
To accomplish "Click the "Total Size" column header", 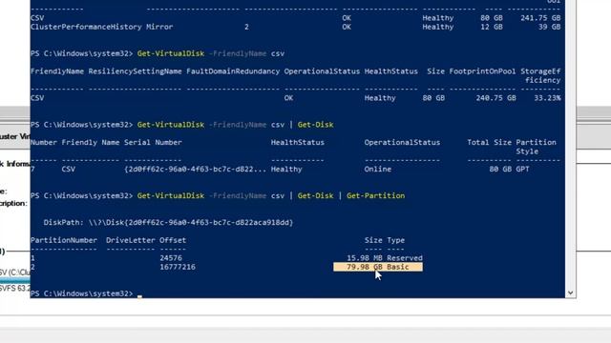I will (489, 142).
